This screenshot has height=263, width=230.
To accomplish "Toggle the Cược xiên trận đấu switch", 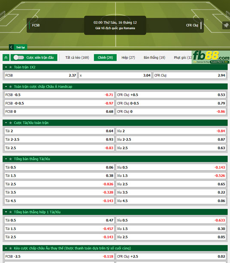I will (19, 58).
